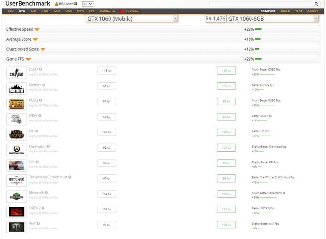The image size is (326, 239).
Task: Show help info next to BF1
Action: (37, 162)
